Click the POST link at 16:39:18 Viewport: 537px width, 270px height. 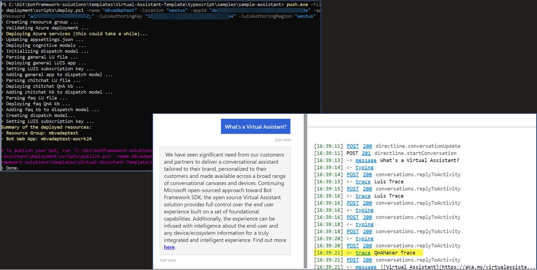[x=353, y=231]
